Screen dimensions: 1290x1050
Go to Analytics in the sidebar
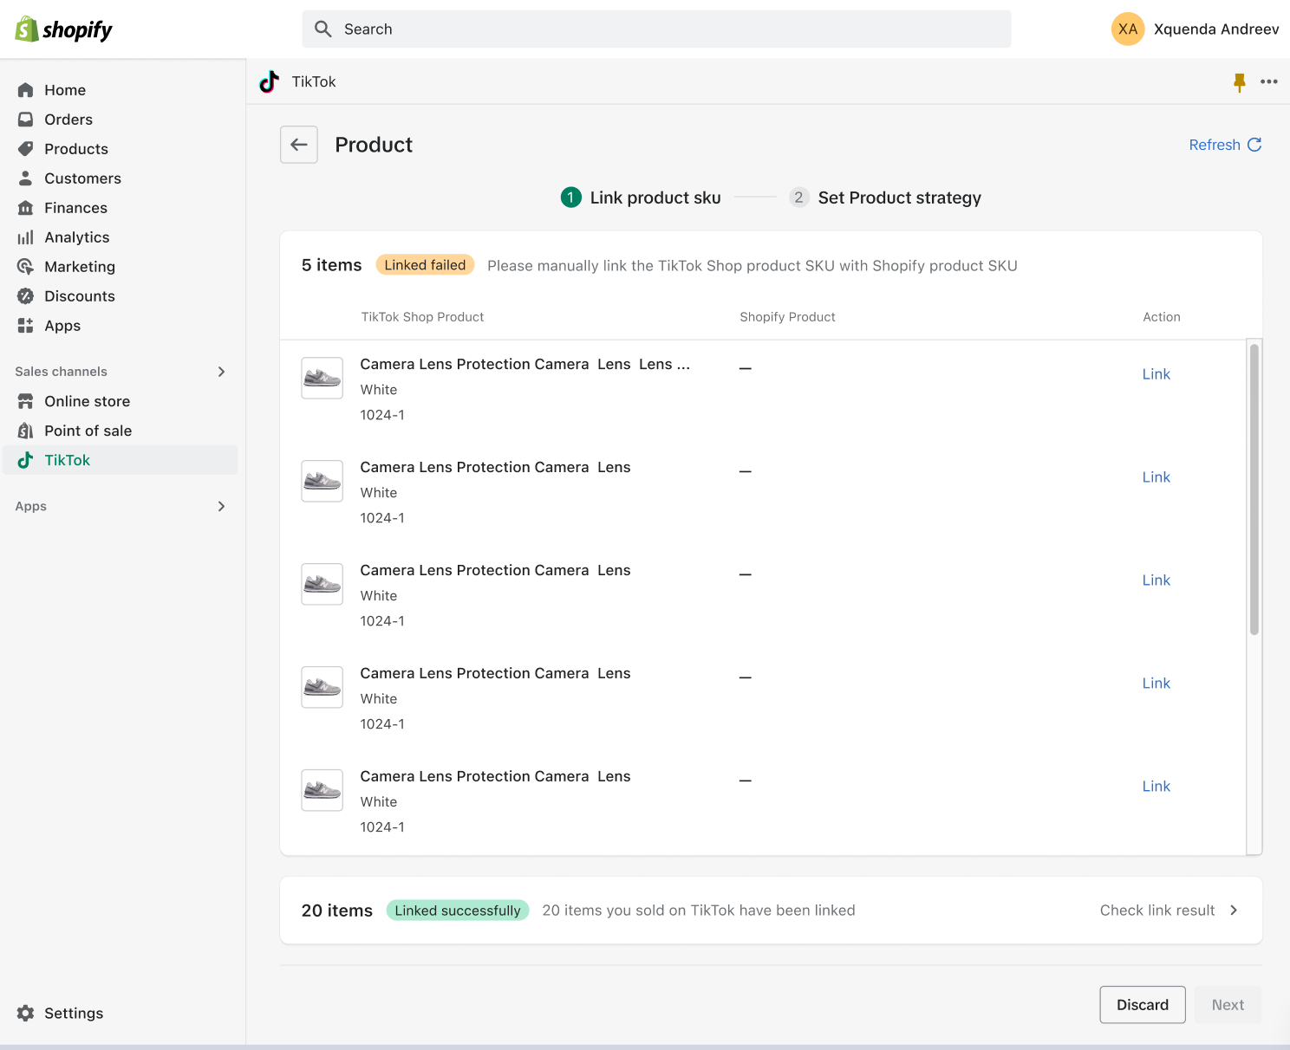[76, 237]
